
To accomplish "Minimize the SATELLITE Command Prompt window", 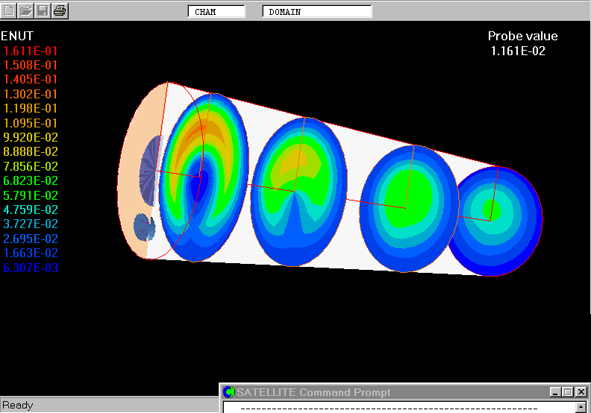I will pyautogui.click(x=555, y=392).
